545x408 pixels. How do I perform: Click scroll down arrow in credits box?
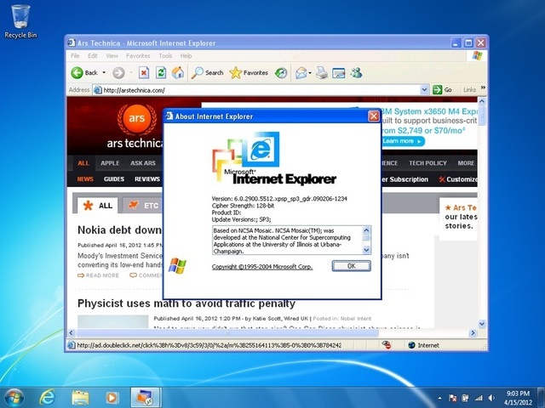tap(366, 250)
